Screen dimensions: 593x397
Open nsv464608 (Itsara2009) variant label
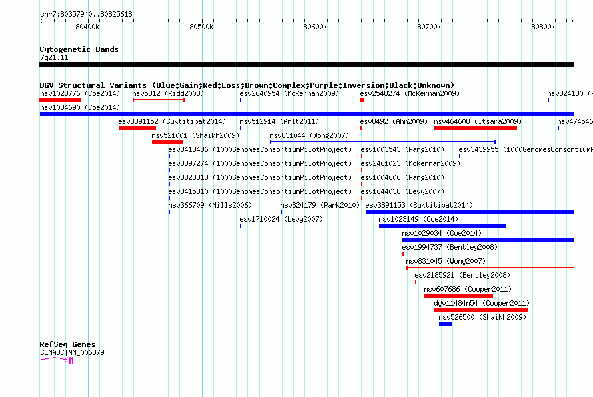point(478,121)
